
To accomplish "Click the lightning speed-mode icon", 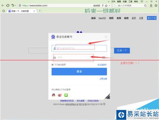I will coord(103,5).
